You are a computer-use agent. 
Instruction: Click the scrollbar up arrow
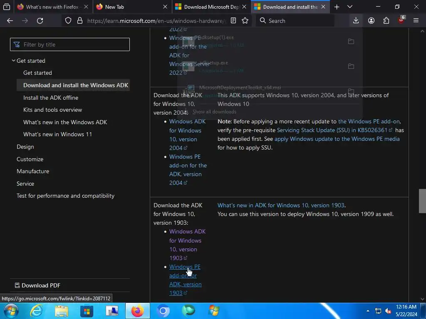422,31
